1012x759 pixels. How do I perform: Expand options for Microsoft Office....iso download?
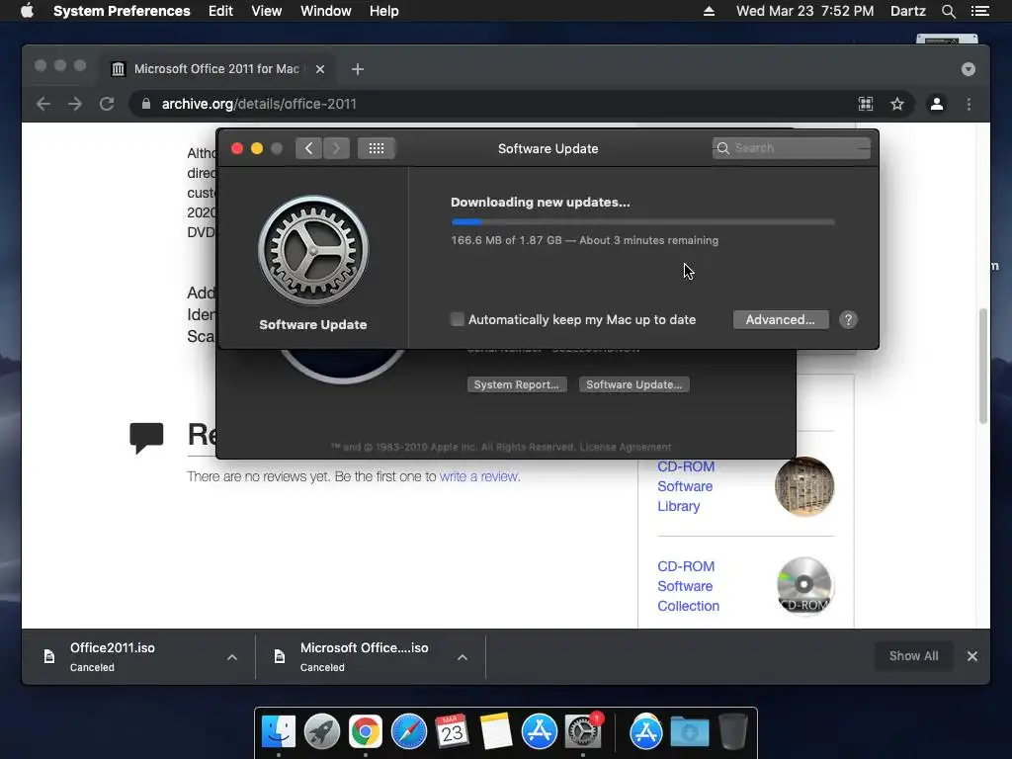[463, 657]
